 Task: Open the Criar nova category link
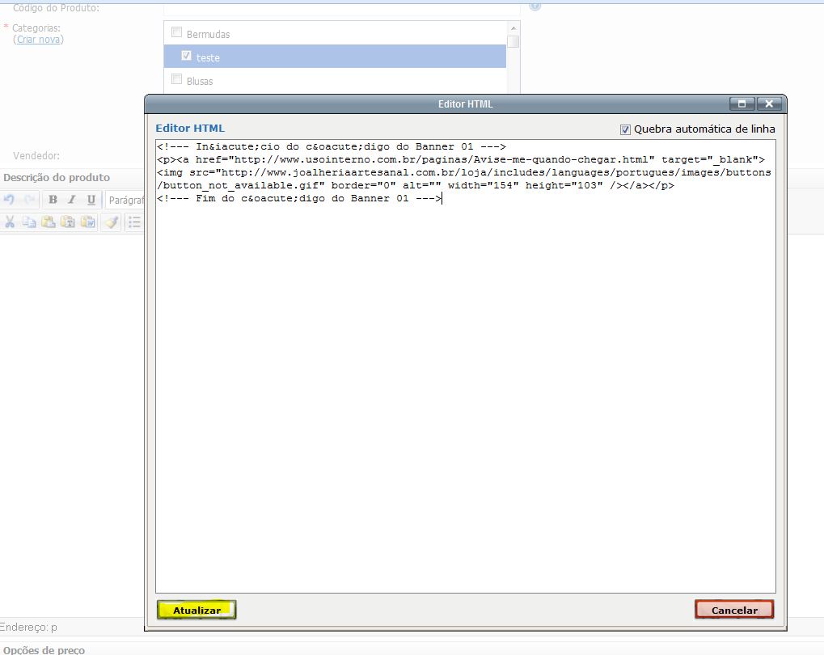coord(38,40)
